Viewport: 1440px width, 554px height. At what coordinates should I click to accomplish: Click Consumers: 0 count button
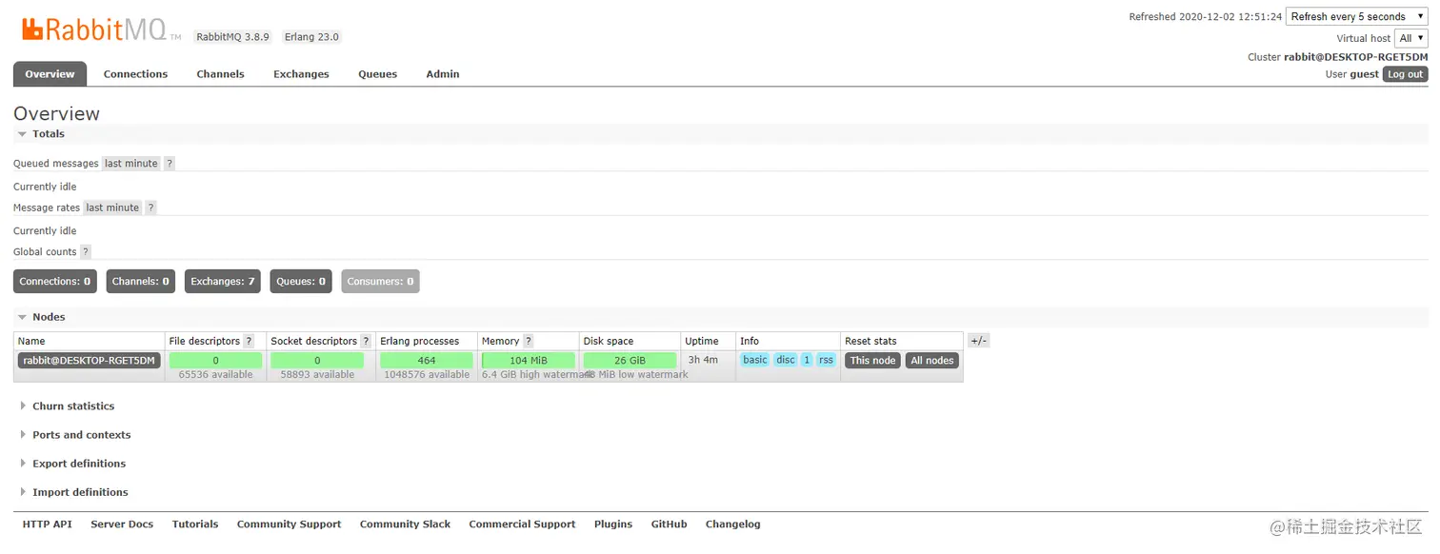pyautogui.click(x=380, y=282)
